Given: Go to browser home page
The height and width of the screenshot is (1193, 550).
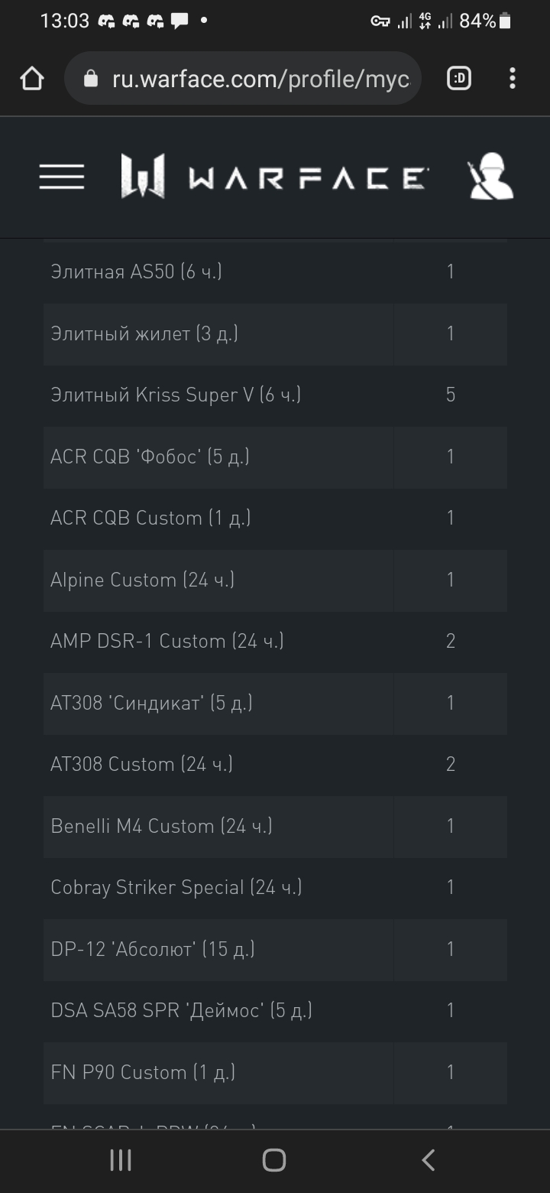Looking at the screenshot, I should tap(32, 78).
